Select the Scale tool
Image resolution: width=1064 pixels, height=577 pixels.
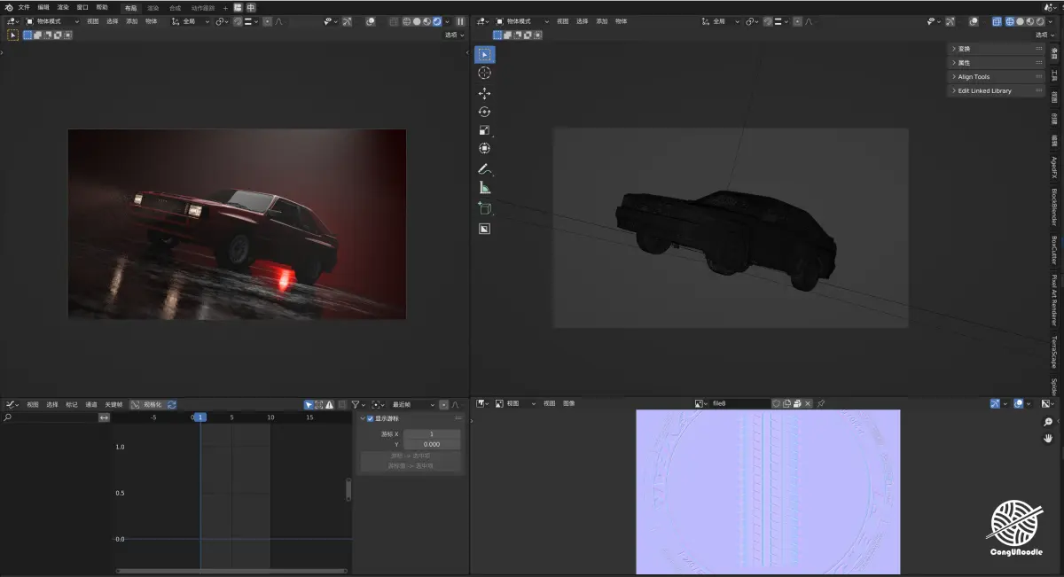click(485, 130)
